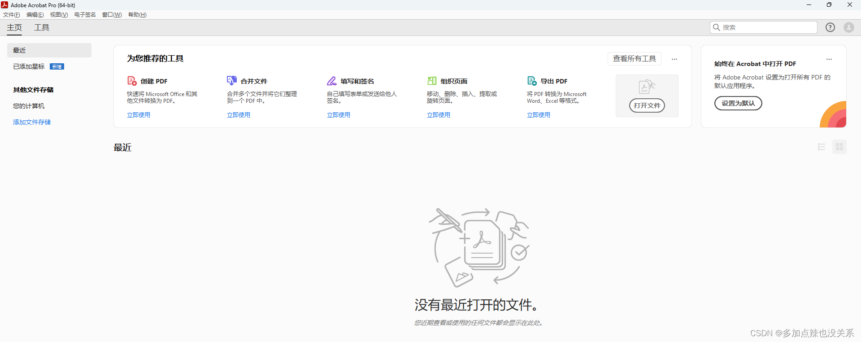Image resolution: width=861 pixels, height=342 pixels.
Task: Click the 导出 PDF tool title
Action: (x=554, y=81)
